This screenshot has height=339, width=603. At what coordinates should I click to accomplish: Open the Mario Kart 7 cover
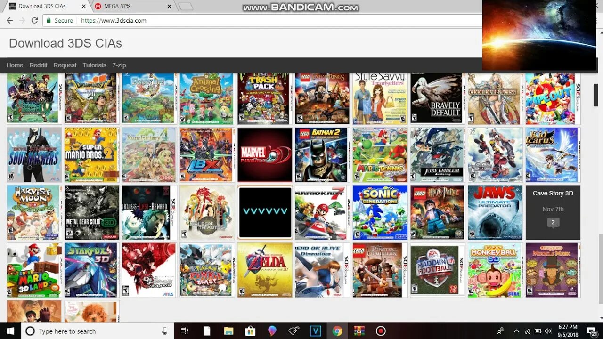click(322, 212)
